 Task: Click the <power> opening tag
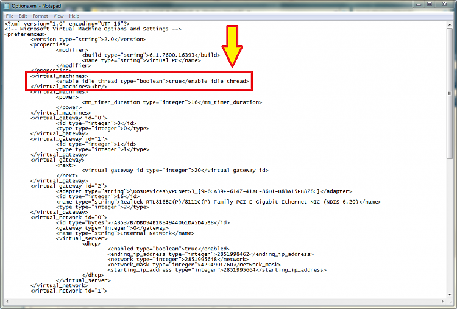point(67,97)
